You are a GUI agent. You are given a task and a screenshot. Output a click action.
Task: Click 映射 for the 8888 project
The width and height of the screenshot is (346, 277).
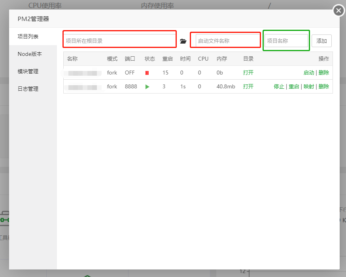(309, 86)
